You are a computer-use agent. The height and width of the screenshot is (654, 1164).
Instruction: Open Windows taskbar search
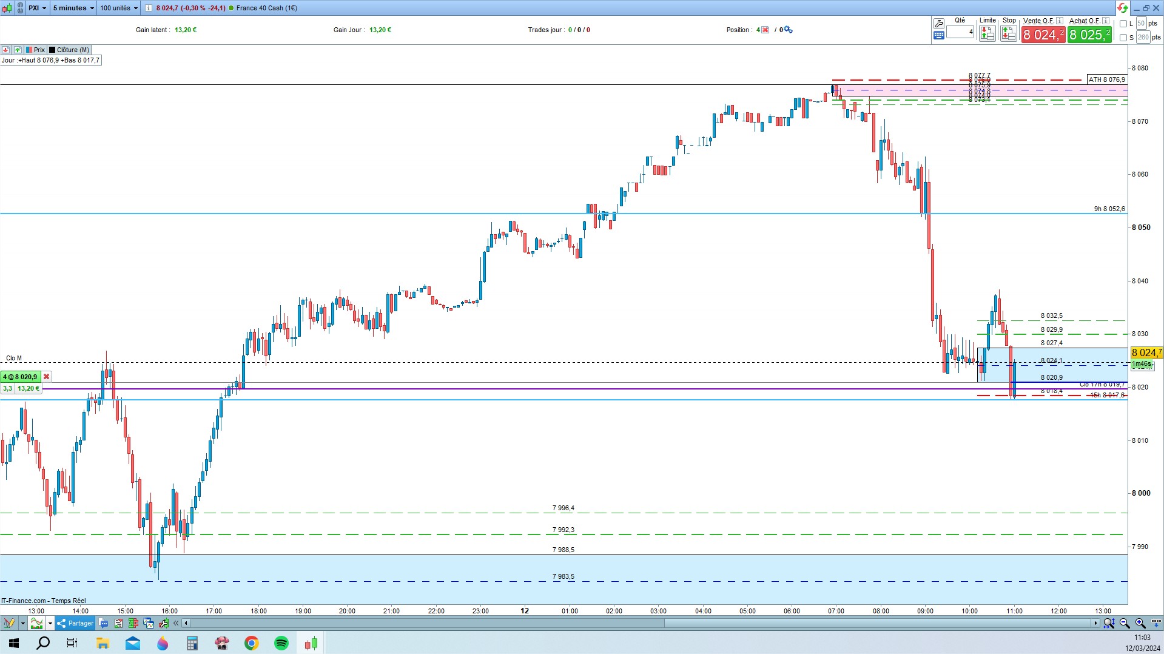point(43,643)
